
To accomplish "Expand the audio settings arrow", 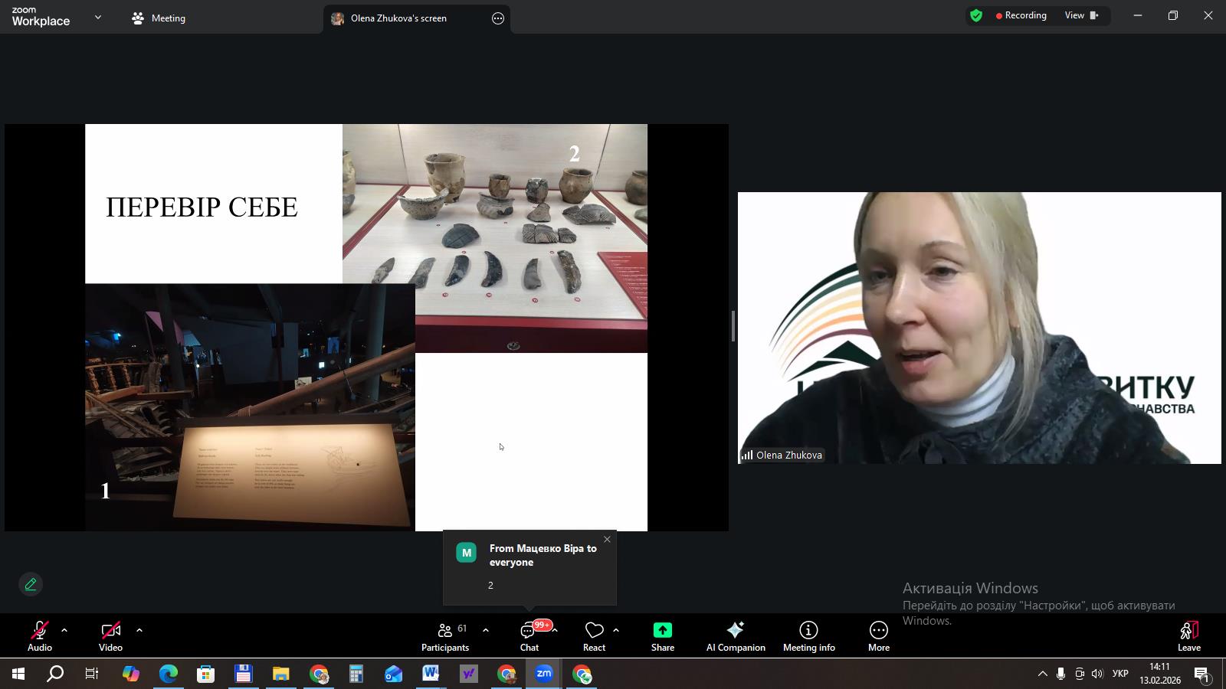I will (x=64, y=631).
